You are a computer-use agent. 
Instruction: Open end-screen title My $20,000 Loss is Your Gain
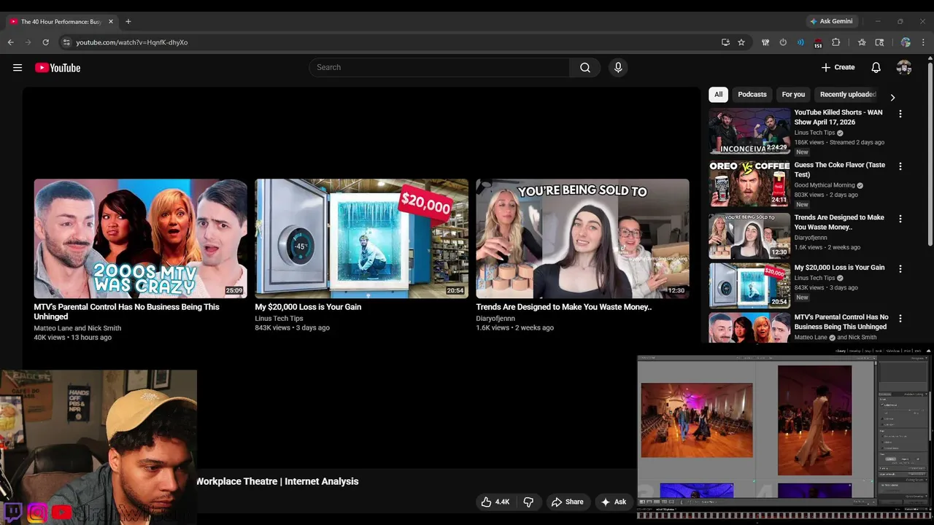pyautogui.click(x=308, y=307)
